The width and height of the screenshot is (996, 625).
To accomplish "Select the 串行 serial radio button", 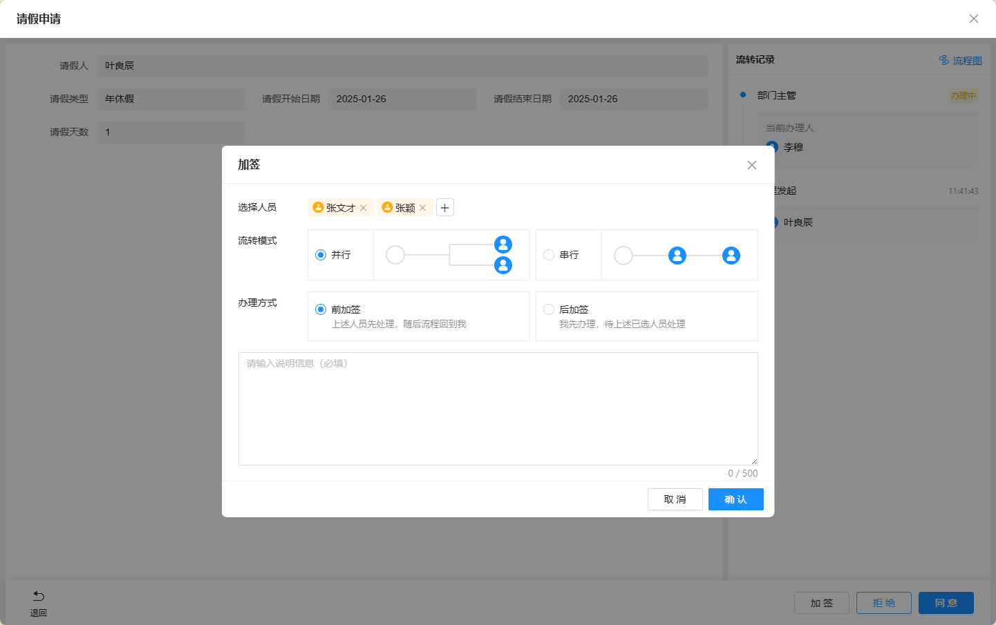I will [549, 255].
